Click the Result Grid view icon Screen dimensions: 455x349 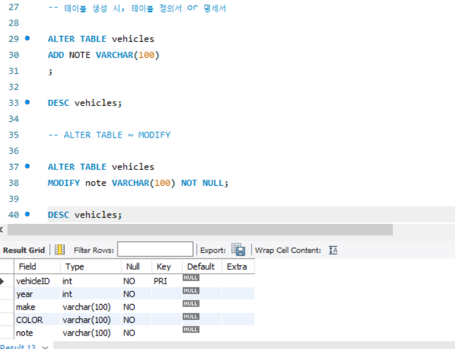(x=60, y=250)
